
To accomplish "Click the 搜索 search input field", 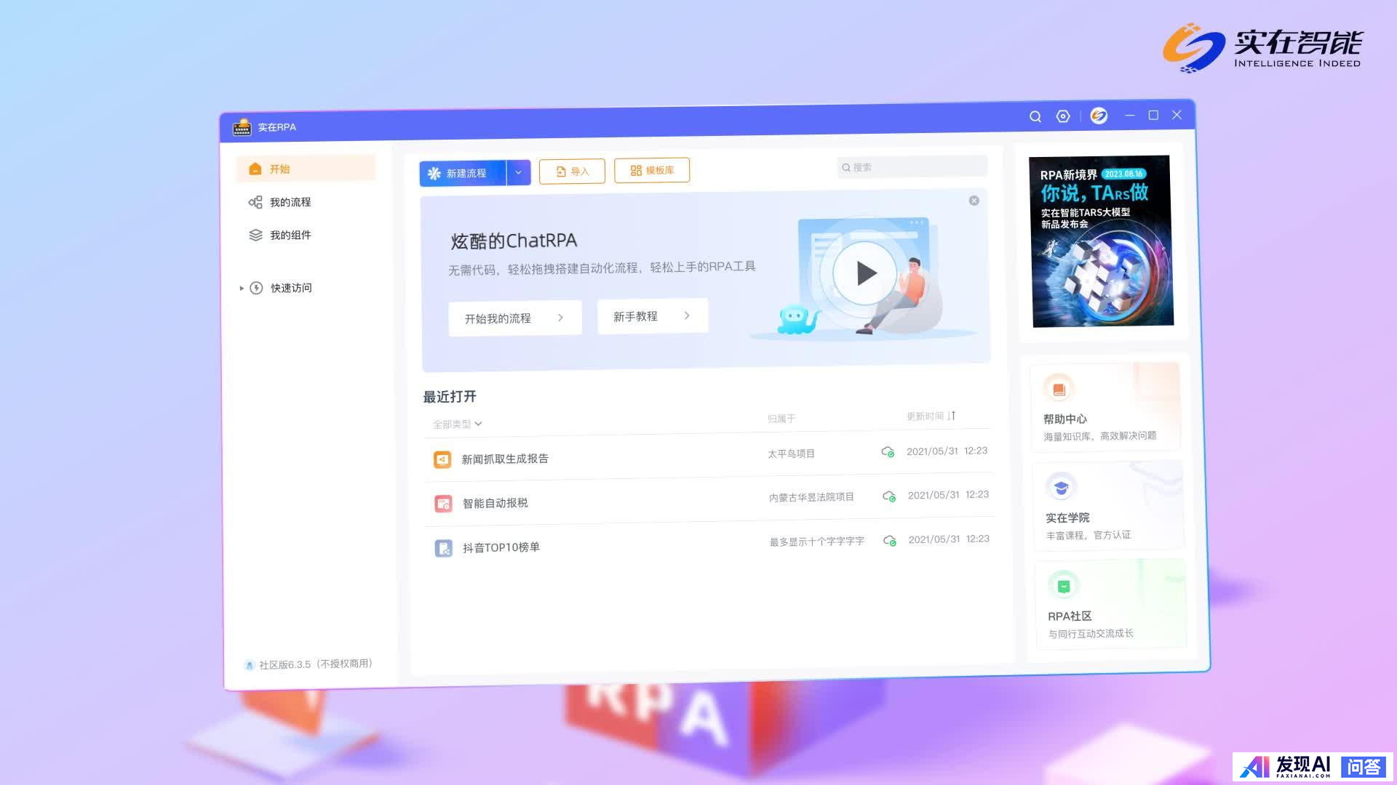I will coord(913,167).
